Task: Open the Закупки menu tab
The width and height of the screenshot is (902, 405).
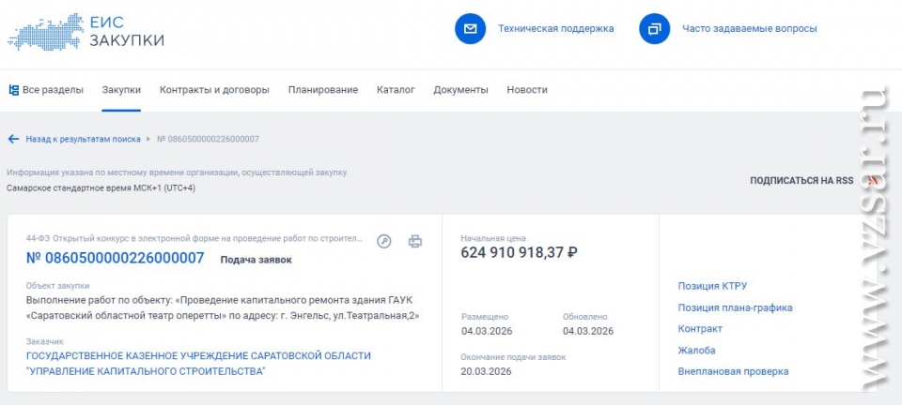Action: pyautogui.click(x=121, y=90)
